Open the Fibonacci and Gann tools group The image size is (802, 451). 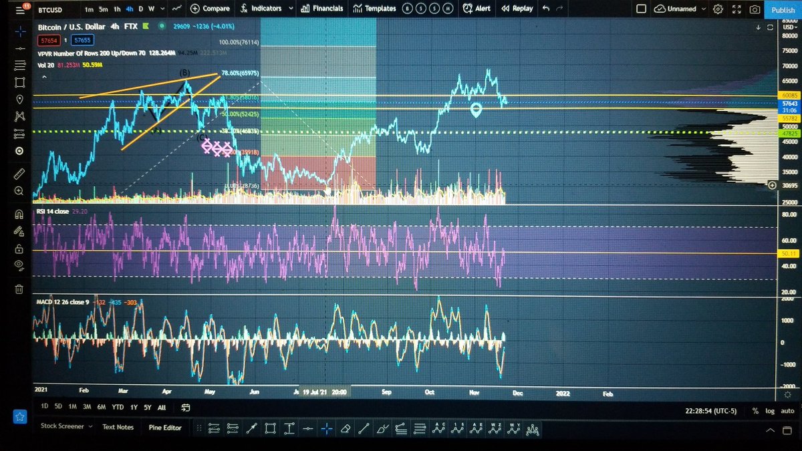tap(19, 65)
